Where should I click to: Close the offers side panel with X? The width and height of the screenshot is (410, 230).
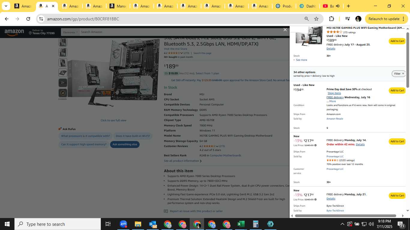point(285,30)
